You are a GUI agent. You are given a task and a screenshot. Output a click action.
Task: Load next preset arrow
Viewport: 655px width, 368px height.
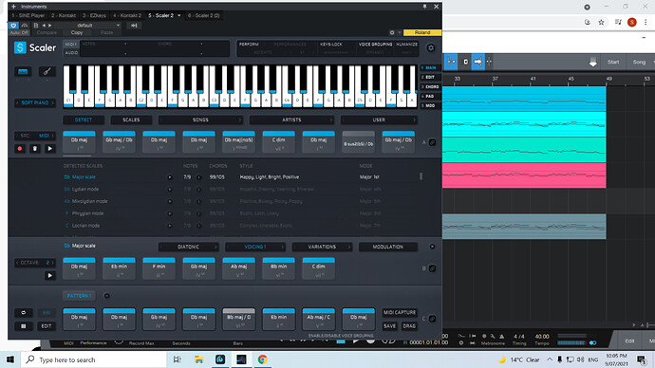tap(49, 26)
